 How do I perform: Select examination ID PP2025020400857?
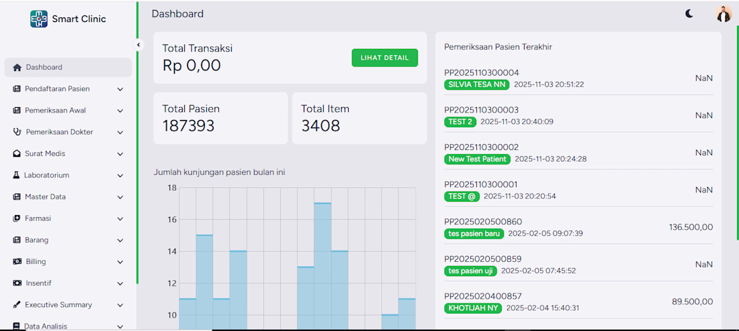pos(483,295)
